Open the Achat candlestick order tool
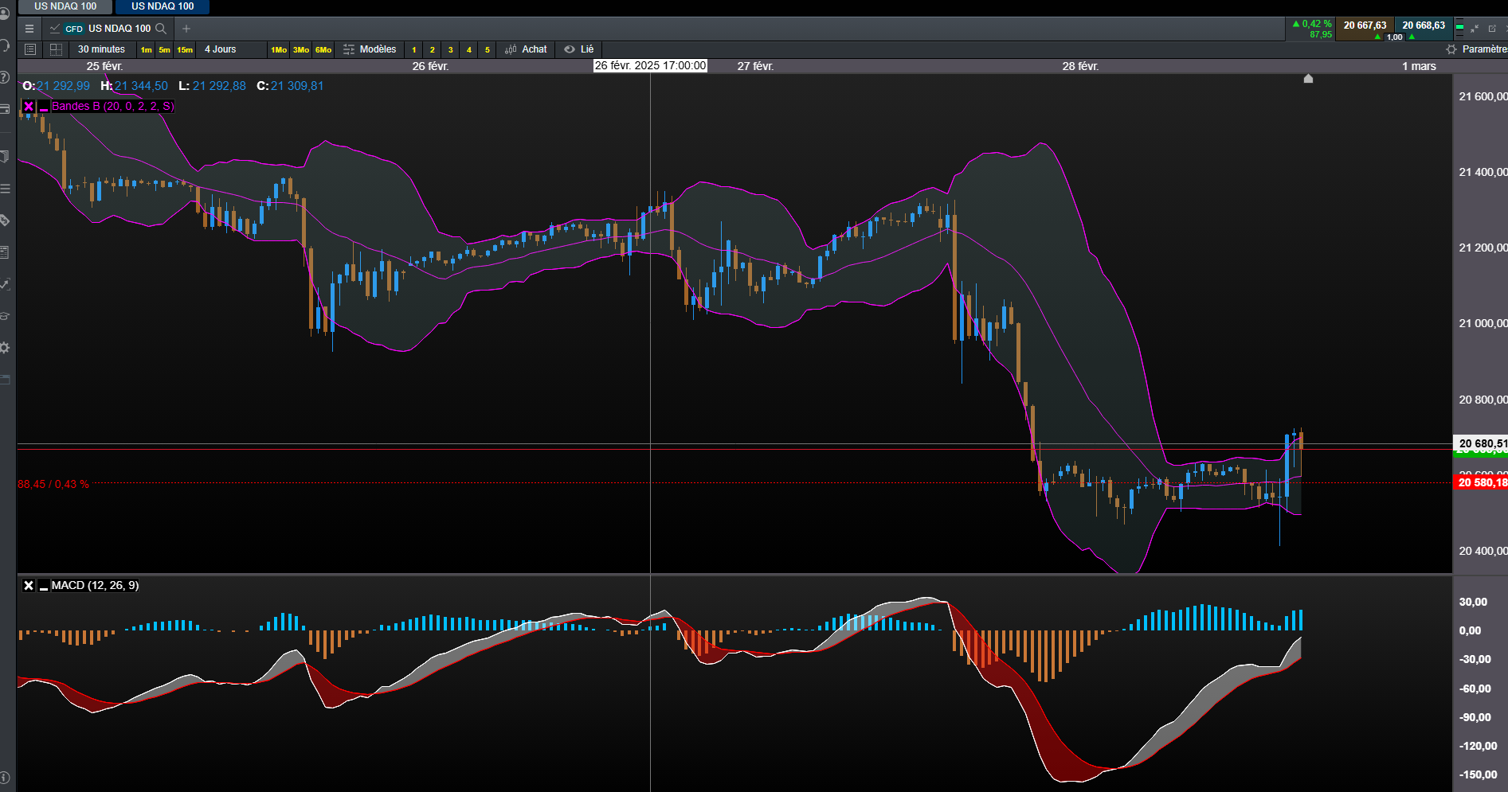The image size is (1508, 792). [526, 49]
